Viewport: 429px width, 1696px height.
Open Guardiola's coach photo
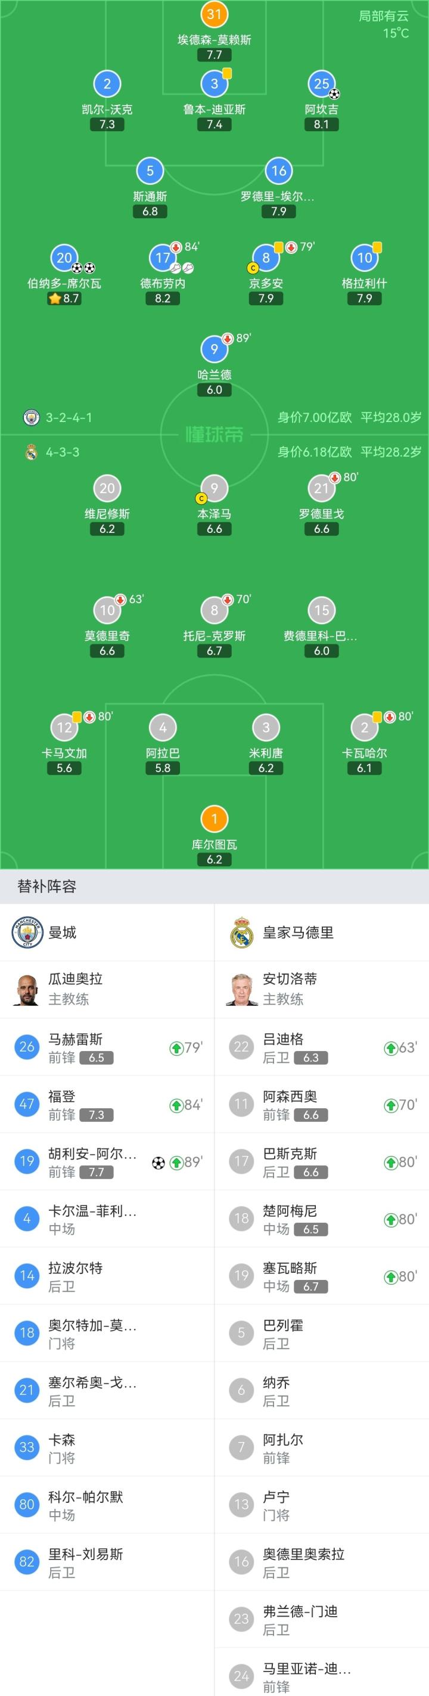pyautogui.click(x=27, y=989)
